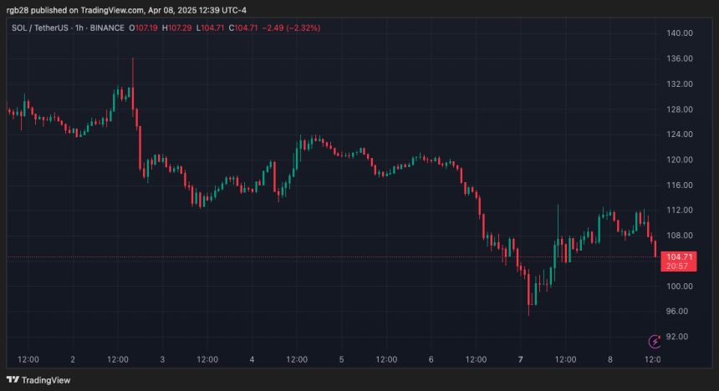Click the 140.00 price axis label
This screenshot has width=719, height=391.
[x=678, y=33]
